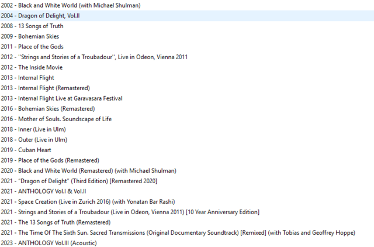Screen dimensions: 374x247
Task: Click '2009 - Bohemian Skies' entry
Action: [30, 36]
